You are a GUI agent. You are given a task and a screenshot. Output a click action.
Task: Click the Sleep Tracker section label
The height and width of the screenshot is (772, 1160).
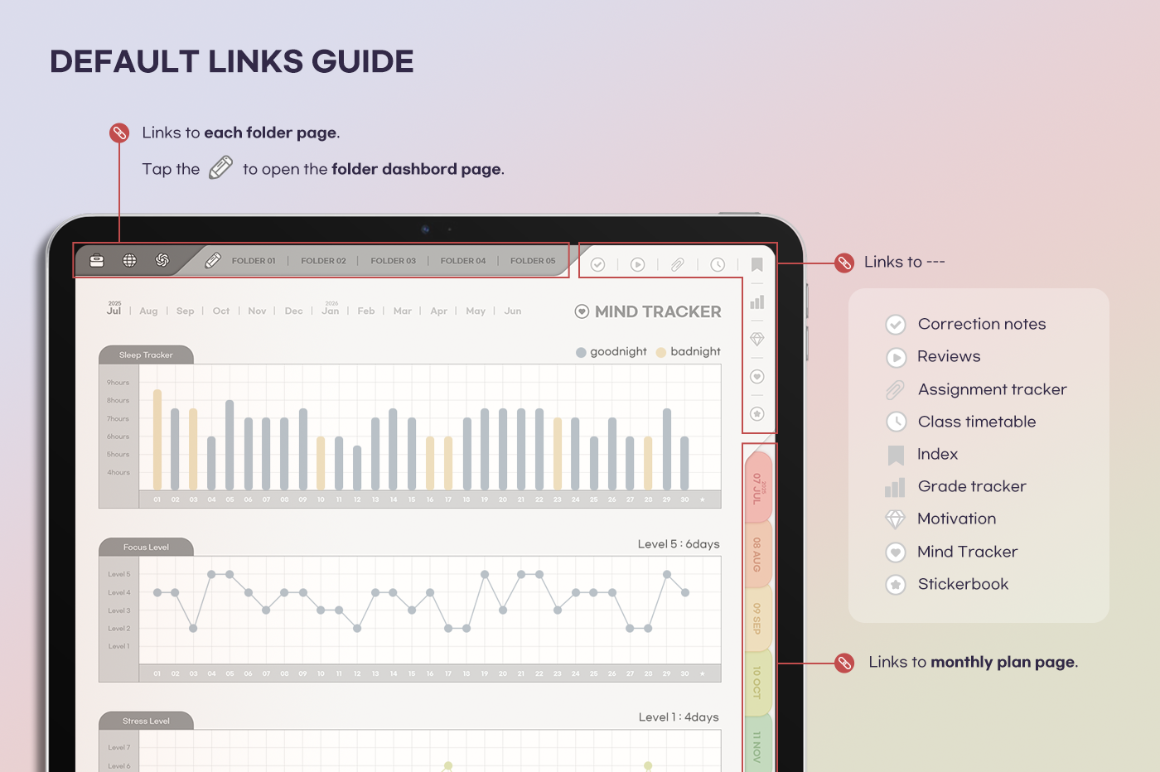pos(146,355)
